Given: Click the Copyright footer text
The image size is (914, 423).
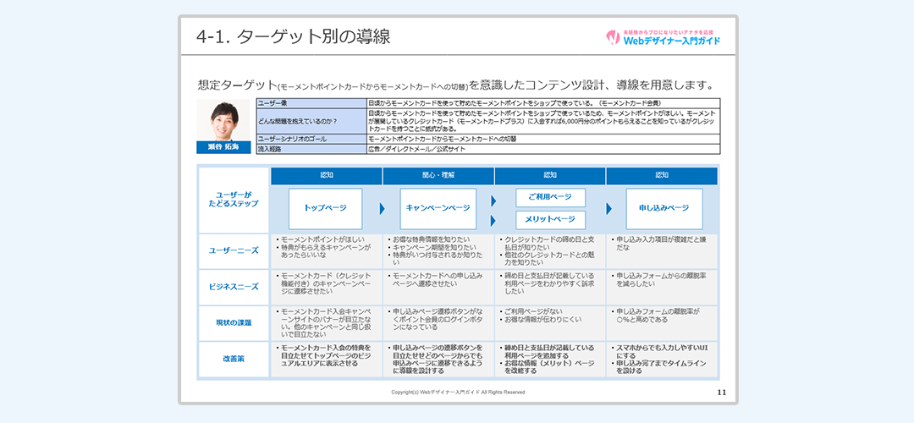Looking at the screenshot, I should (x=458, y=393).
